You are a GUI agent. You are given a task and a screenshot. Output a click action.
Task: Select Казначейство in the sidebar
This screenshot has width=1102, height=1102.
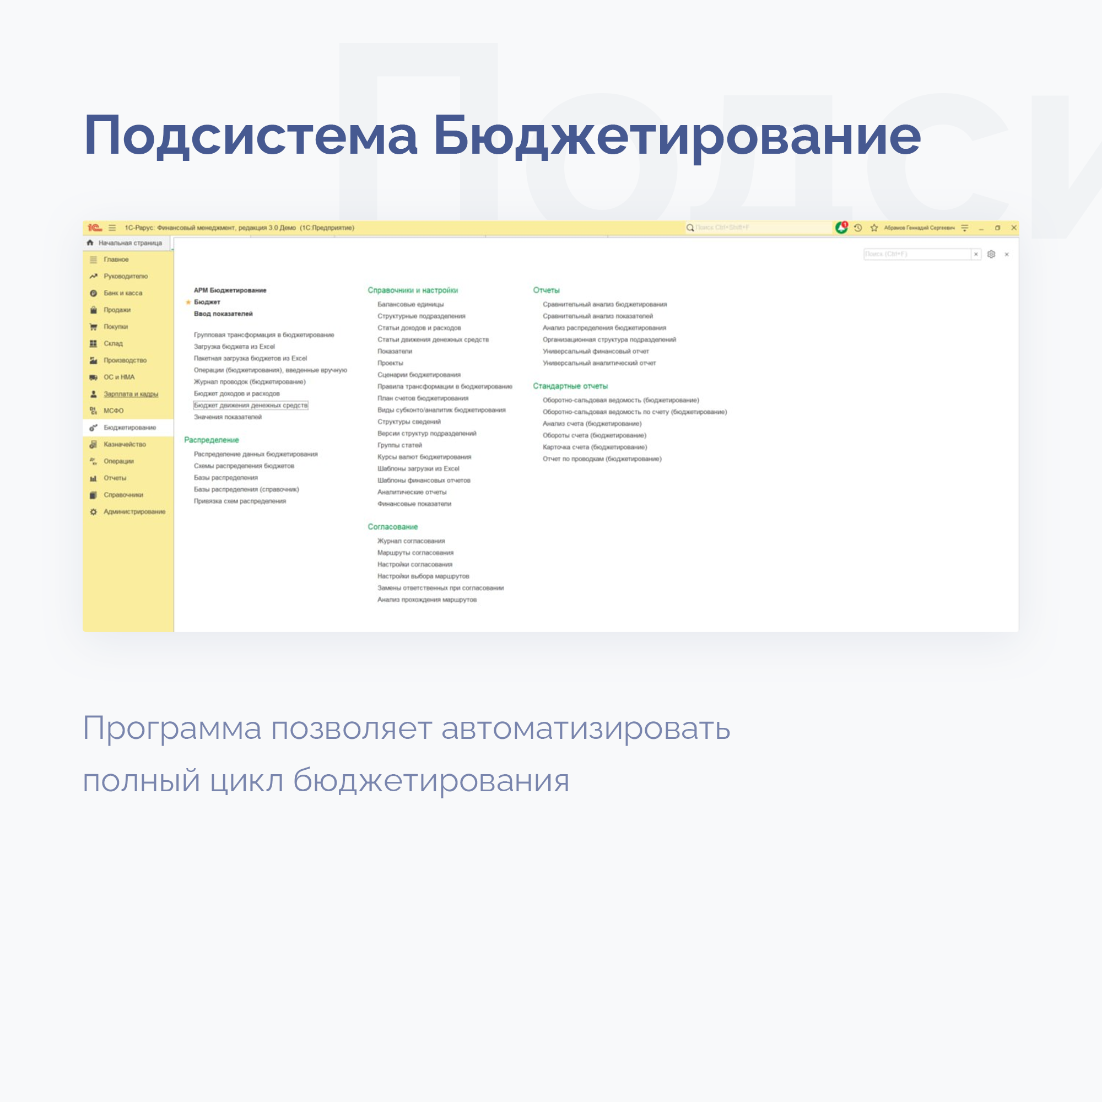[125, 444]
